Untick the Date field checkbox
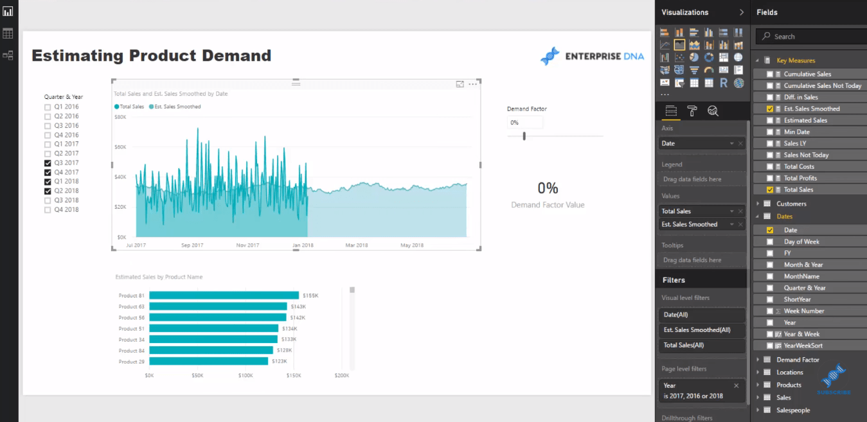Viewport: 867px width, 422px height. pyautogui.click(x=770, y=231)
